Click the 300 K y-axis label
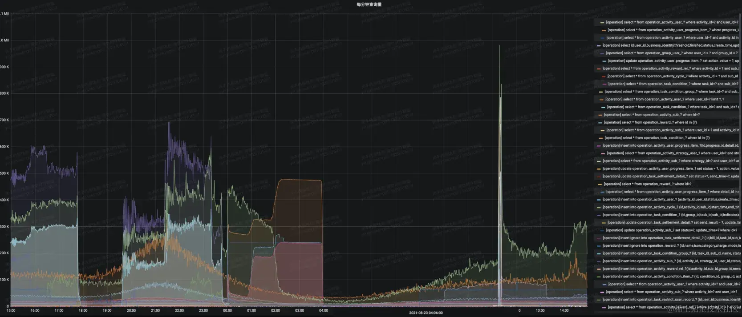This screenshot has height=317, width=742. [4, 226]
